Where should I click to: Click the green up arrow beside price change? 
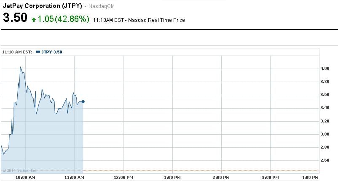[34, 20]
